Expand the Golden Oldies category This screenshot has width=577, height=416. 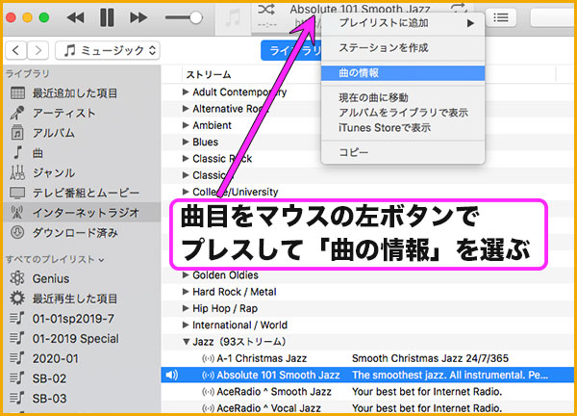tap(186, 274)
